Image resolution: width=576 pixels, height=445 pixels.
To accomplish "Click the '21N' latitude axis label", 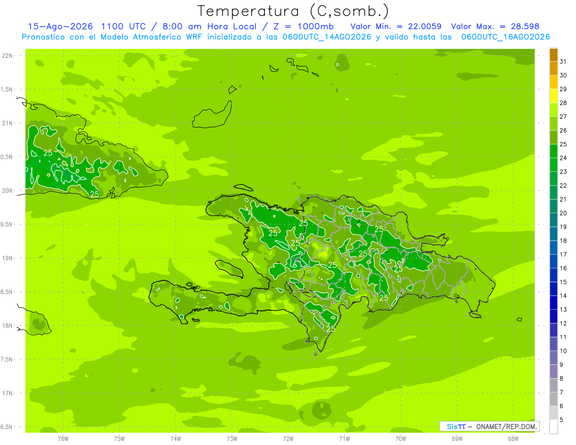I will [8, 123].
